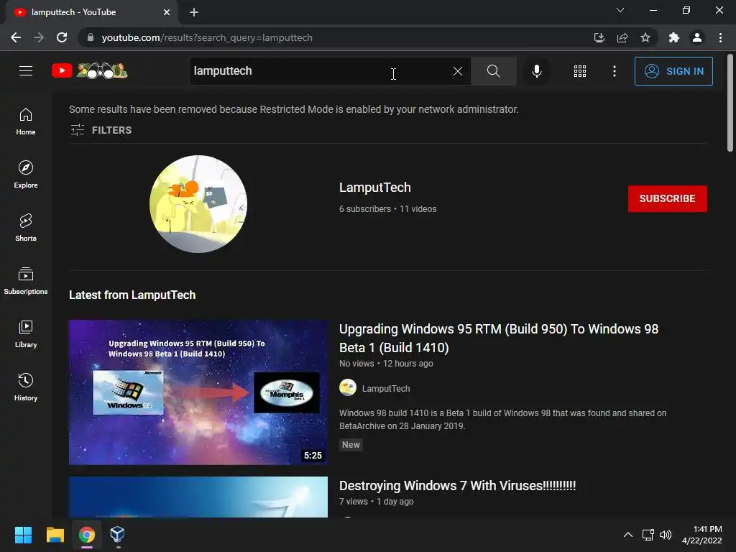Click the search magnifier button
Screen dimensions: 736x552
pyautogui.click(x=493, y=71)
